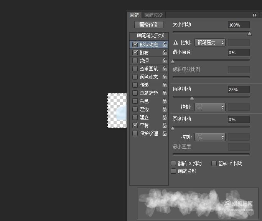262x221 pixels.
Task: Click the warning triangle next to 控制
Action: pos(176,43)
